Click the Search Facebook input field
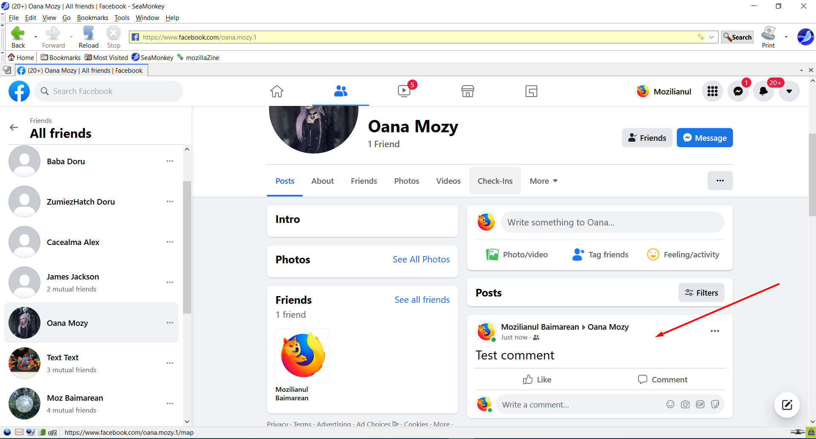This screenshot has width=816, height=439. [109, 91]
